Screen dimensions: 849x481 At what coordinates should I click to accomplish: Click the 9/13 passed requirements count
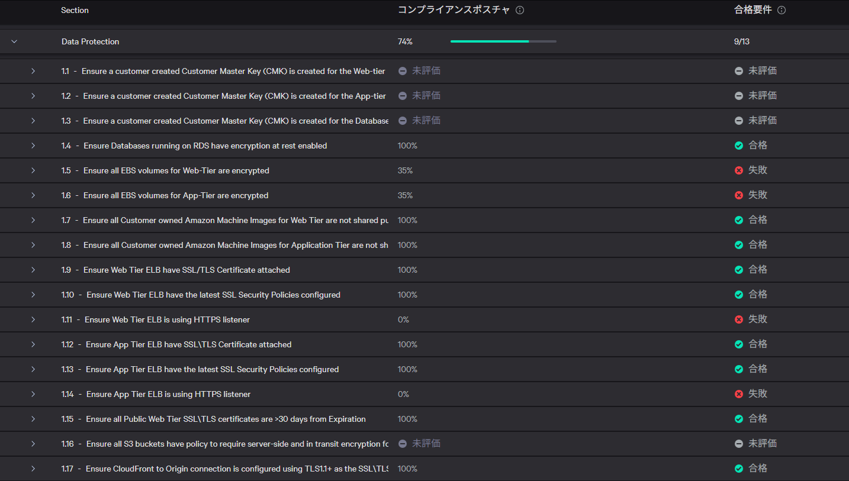coord(741,41)
